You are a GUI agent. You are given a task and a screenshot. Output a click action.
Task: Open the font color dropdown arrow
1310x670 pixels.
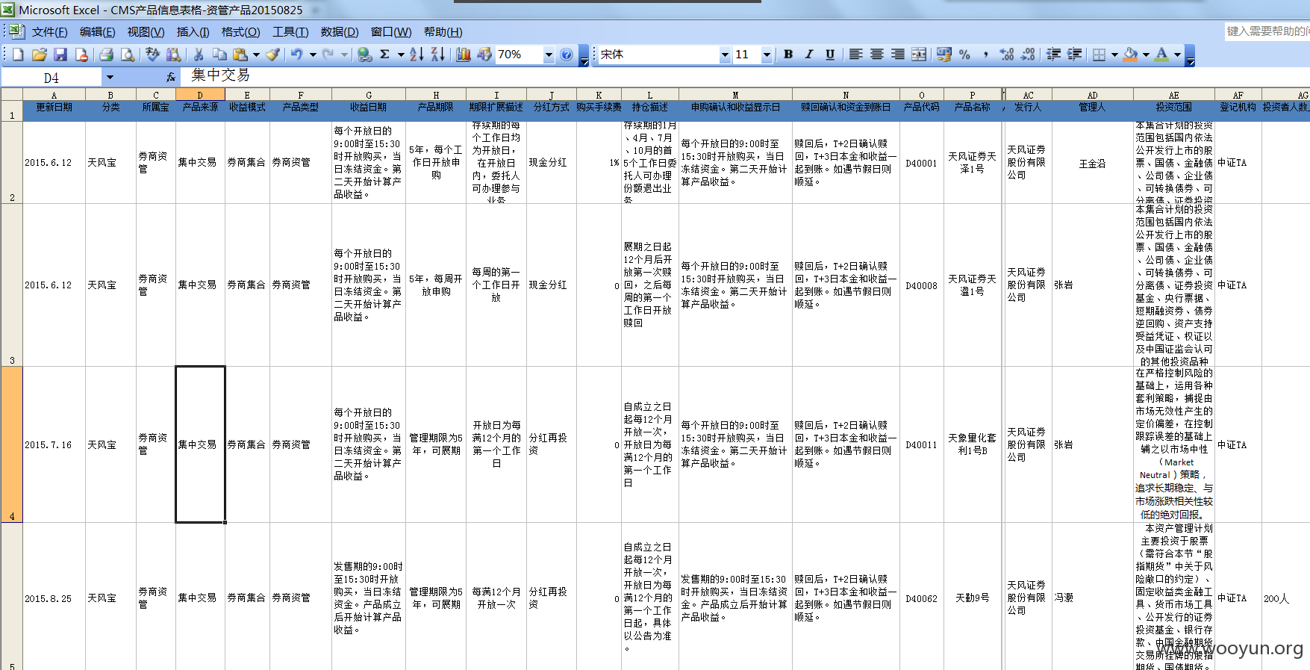(x=1177, y=55)
